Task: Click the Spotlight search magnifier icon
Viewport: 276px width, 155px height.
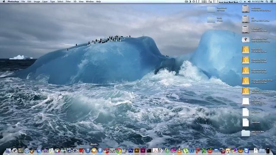Action: point(267,1)
